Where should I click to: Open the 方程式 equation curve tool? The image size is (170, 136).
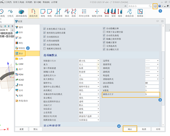tap(10, 13)
